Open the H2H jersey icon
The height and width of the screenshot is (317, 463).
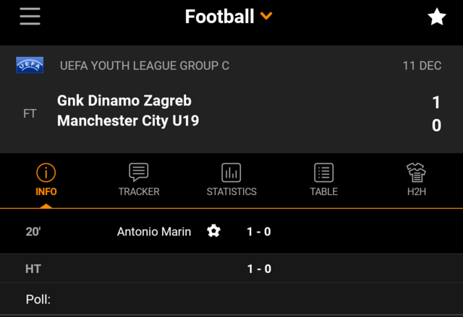click(x=417, y=173)
